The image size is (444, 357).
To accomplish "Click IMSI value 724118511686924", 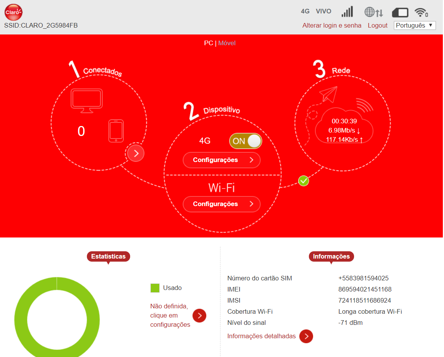I will click(364, 300).
